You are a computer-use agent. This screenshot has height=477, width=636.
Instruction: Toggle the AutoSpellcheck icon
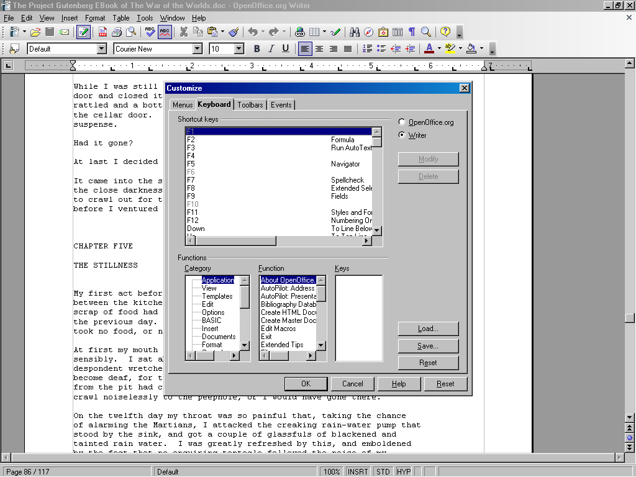click(x=165, y=32)
